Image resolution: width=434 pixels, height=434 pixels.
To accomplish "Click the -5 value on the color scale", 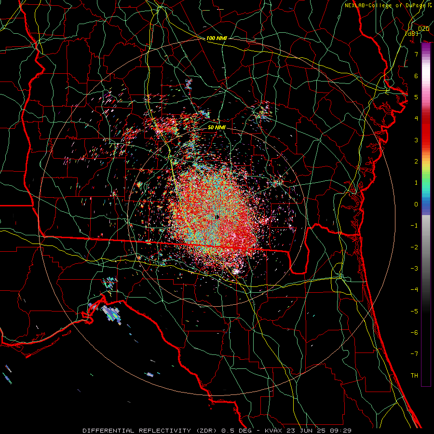I will (x=414, y=312).
